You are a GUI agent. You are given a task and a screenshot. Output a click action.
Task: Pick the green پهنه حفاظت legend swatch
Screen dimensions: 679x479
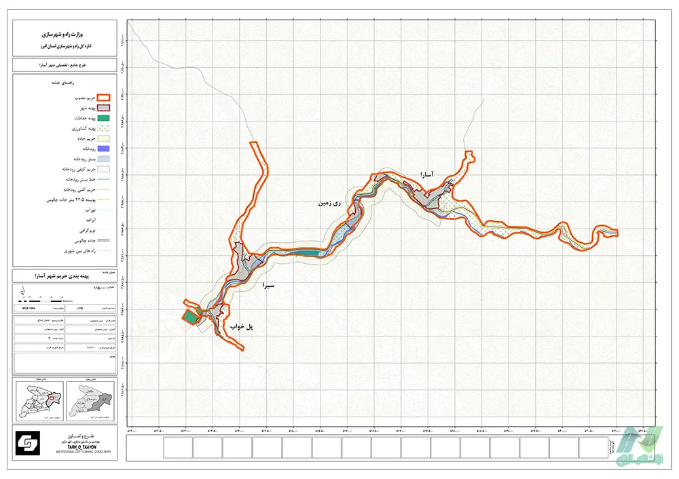[103, 117]
